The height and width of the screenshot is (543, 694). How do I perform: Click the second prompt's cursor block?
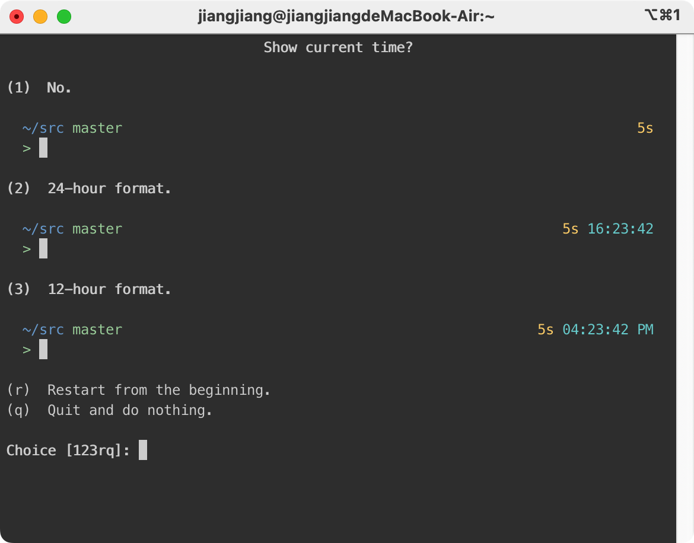(42, 248)
